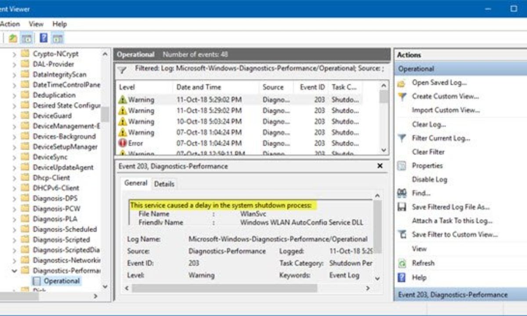This screenshot has width=527, height=316.
Task: Sort events by Date and Time column header
Action: [215, 87]
